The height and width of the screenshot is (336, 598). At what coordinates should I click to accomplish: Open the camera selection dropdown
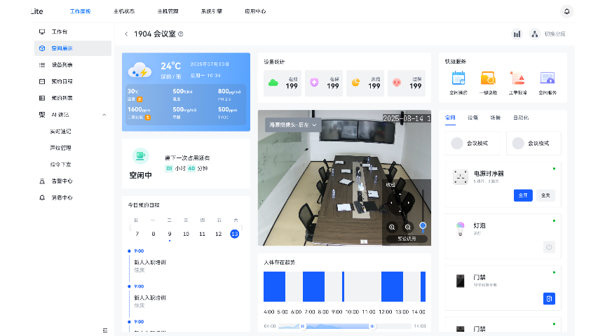293,125
